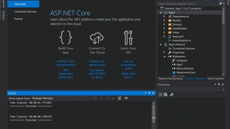This screenshot has height=129, width=230.
Task: Select the Mono.Android reference
Action: point(185,68)
